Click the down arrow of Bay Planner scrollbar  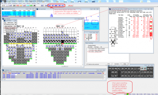[x=83, y=65]
